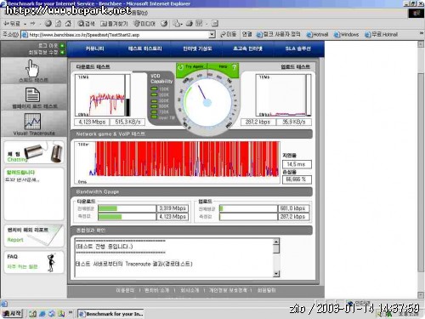
Task: Open the webpage load test document icon
Action: click(x=33, y=94)
